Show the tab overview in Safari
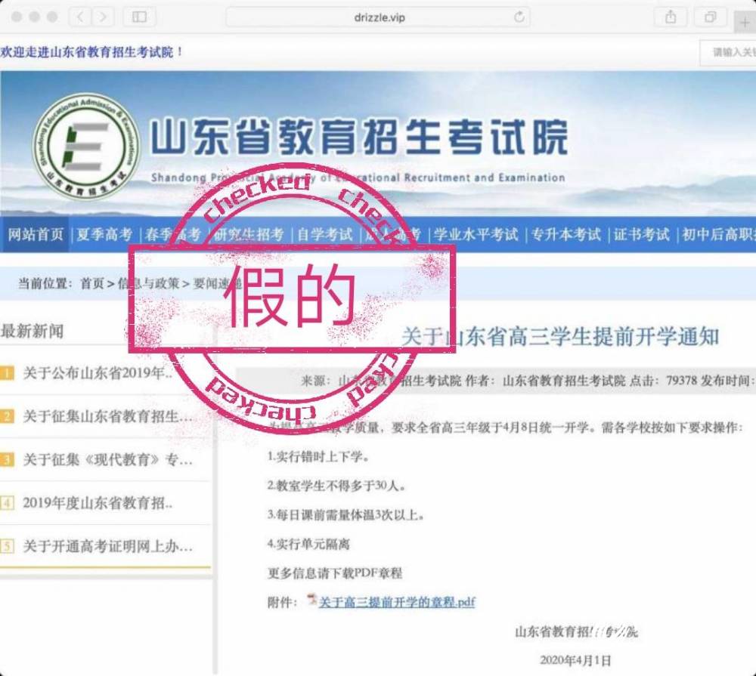Image resolution: width=756 pixels, height=676 pixels. pyautogui.click(x=710, y=17)
